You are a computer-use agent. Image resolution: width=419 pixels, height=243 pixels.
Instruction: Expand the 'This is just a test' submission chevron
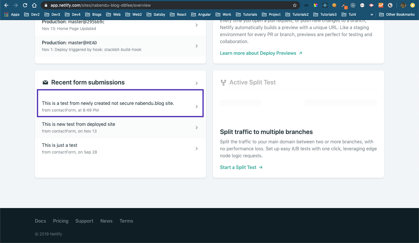coord(197,149)
